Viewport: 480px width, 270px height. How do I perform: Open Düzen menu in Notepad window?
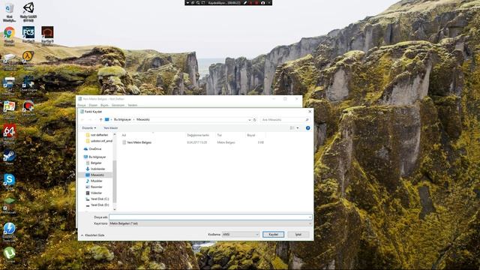point(93,105)
